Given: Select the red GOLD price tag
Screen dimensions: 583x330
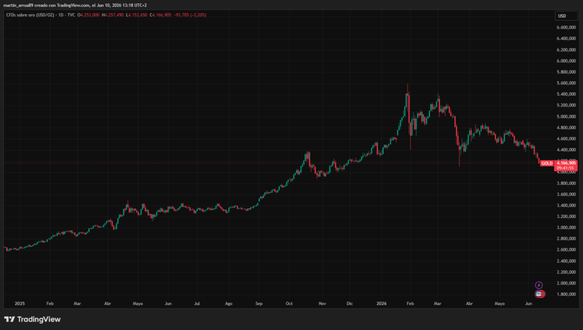Looking at the screenshot, I should tap(547, 163).
